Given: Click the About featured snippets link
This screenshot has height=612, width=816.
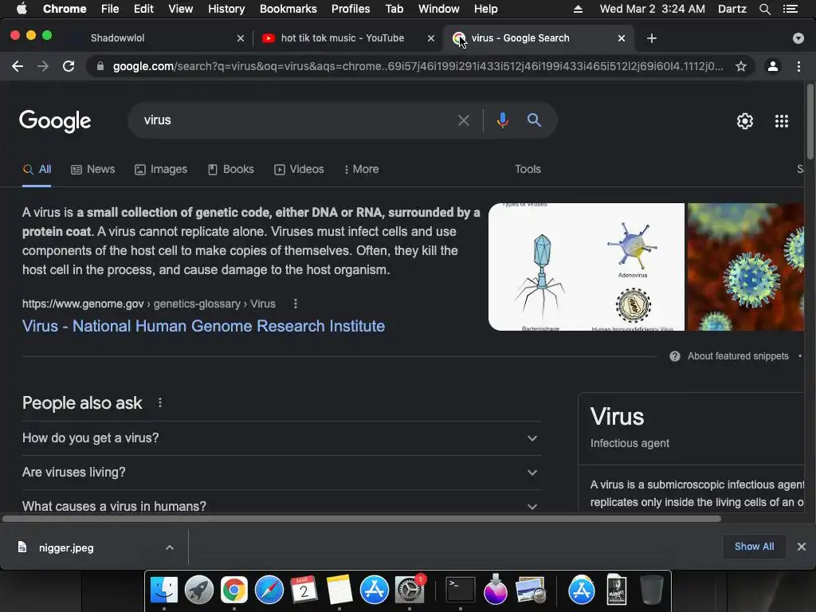Looking at the screenshot, I should pos(738,356).
